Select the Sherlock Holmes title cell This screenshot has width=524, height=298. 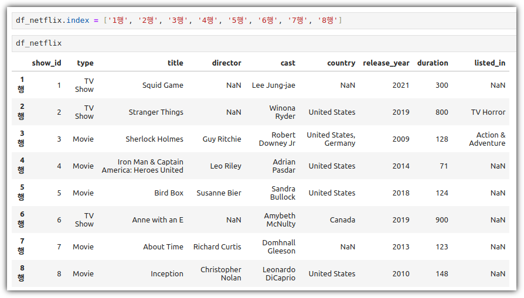[x=154, y=139]
